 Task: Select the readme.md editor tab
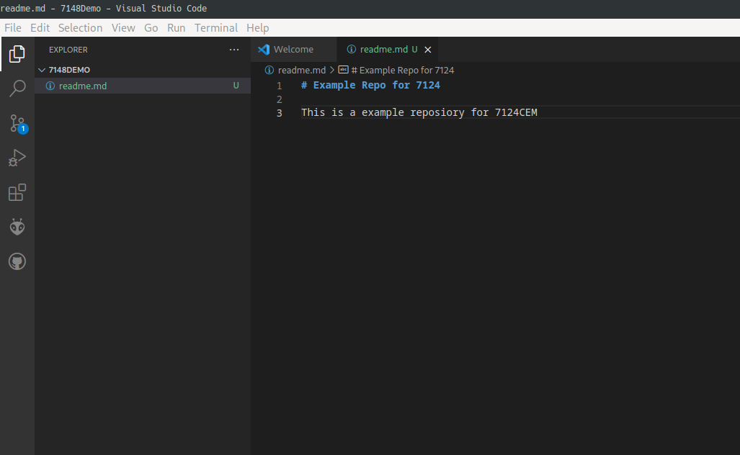click(382, 50)
